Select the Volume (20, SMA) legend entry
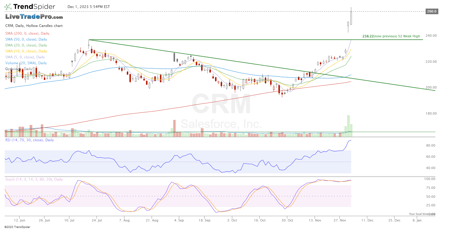The image size is (449, 233). 26,63
